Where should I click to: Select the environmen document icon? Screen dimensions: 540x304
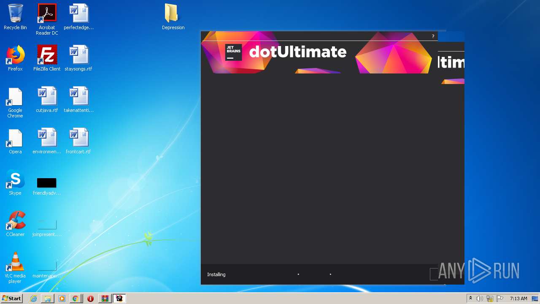(x=47, y=141)
